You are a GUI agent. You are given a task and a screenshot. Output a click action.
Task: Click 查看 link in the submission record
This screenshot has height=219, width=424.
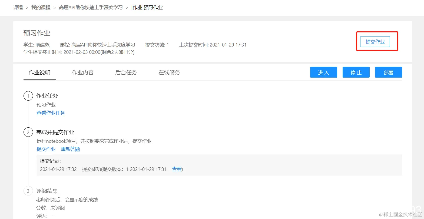pos(177,169)
